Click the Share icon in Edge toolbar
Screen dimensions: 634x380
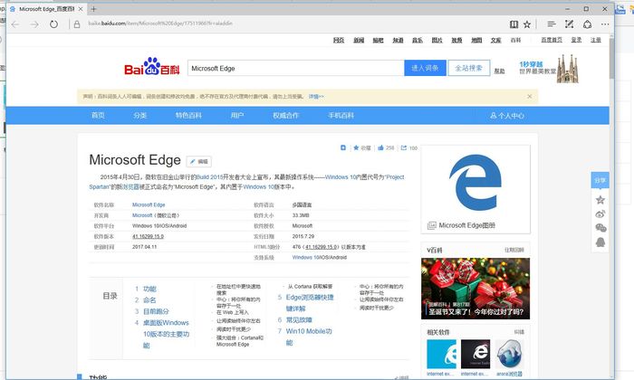(588, 24)
